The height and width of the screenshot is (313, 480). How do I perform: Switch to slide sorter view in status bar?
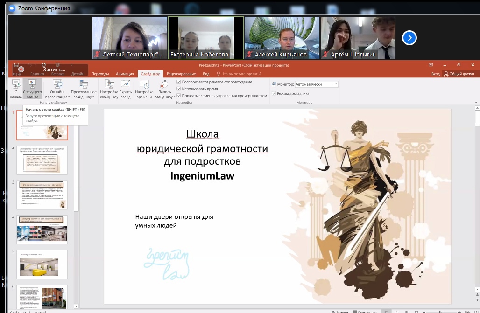tap(396, 311)
